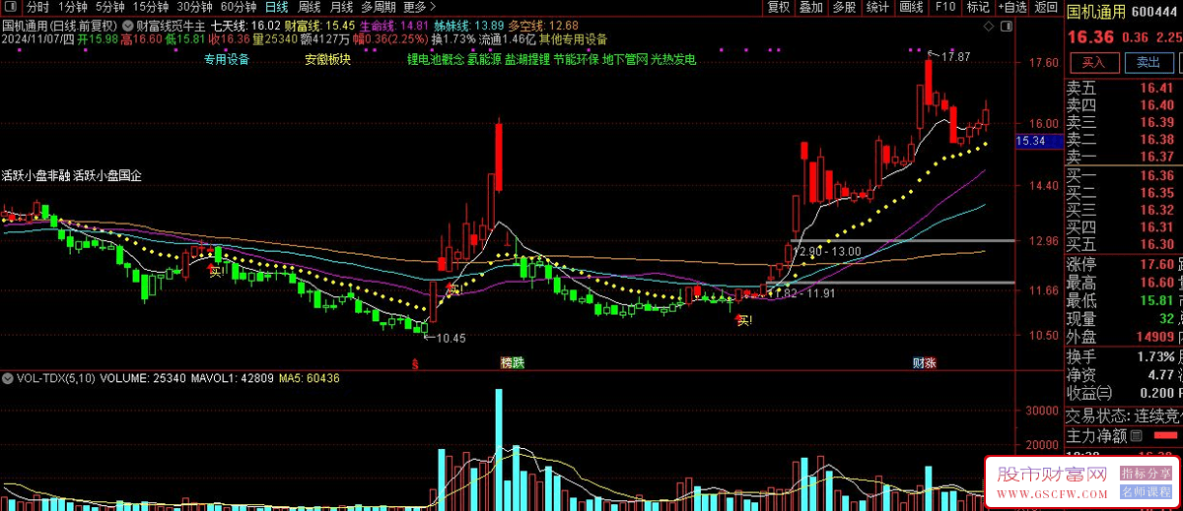
Task: Click the 专用设备 sector tag
Action: click(x=227, y=59)
